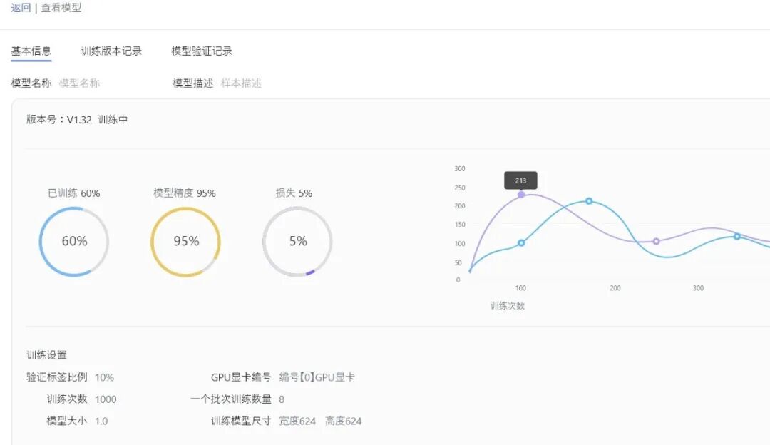Select the 基本信息 tab

tap(31, 51)
